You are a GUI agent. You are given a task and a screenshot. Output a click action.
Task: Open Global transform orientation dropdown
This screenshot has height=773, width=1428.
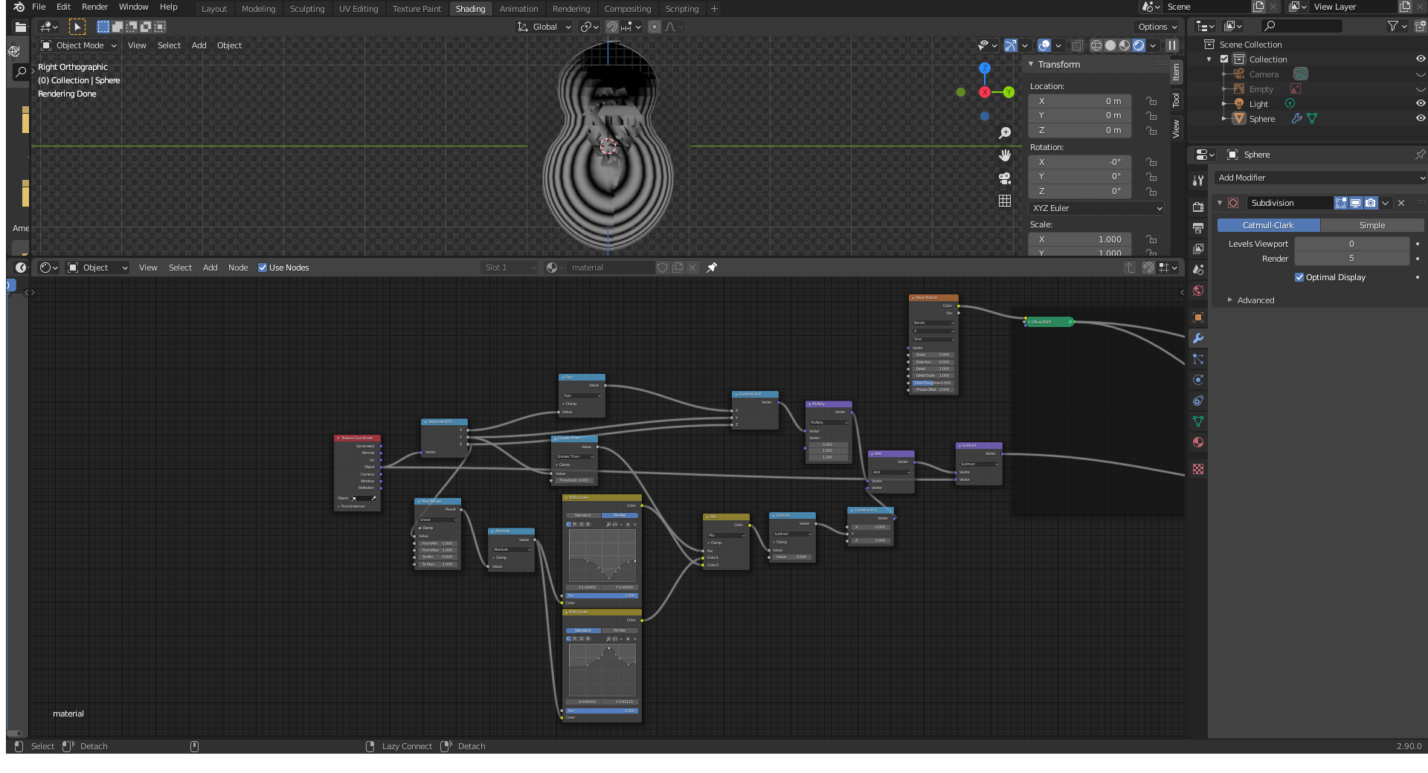click(544, 27)
